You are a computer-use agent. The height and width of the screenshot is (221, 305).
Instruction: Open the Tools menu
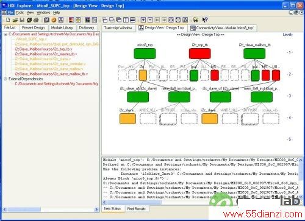tap(20, 13)
